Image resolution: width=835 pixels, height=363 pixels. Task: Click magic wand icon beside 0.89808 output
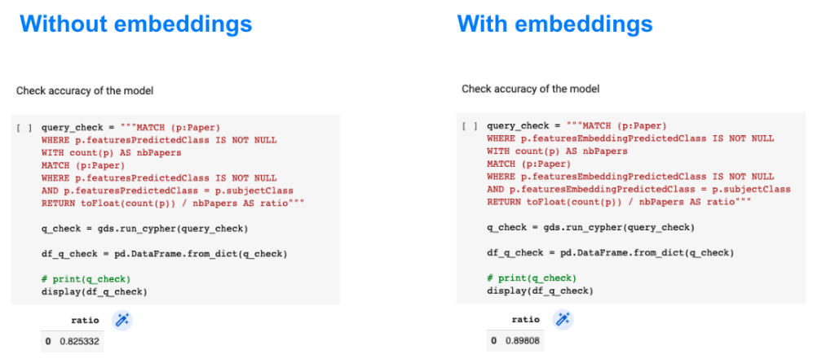tap(562, 319)
